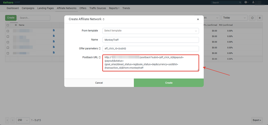Viewport: 268px width, 125px height.
Task: Sort by the ID column header
Action: click(x=16, y=25)
